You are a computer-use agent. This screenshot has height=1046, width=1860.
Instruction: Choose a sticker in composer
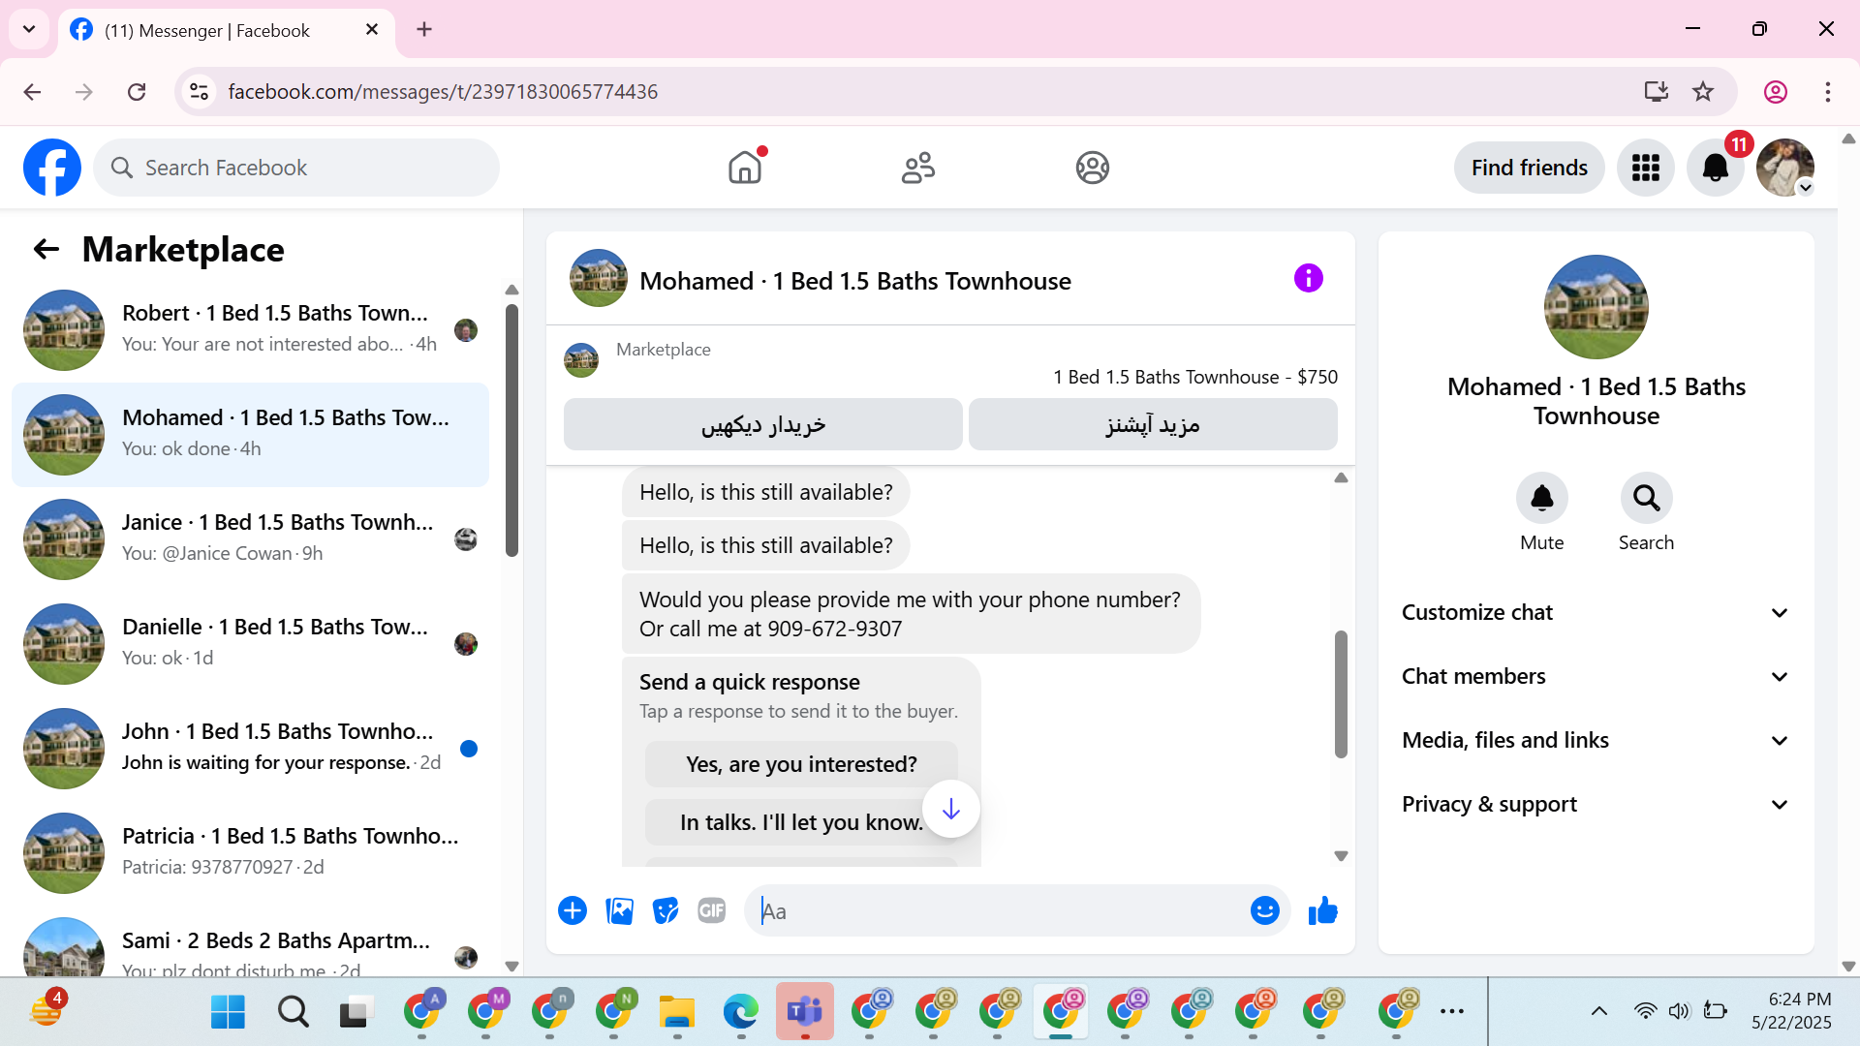click(666, 910)
